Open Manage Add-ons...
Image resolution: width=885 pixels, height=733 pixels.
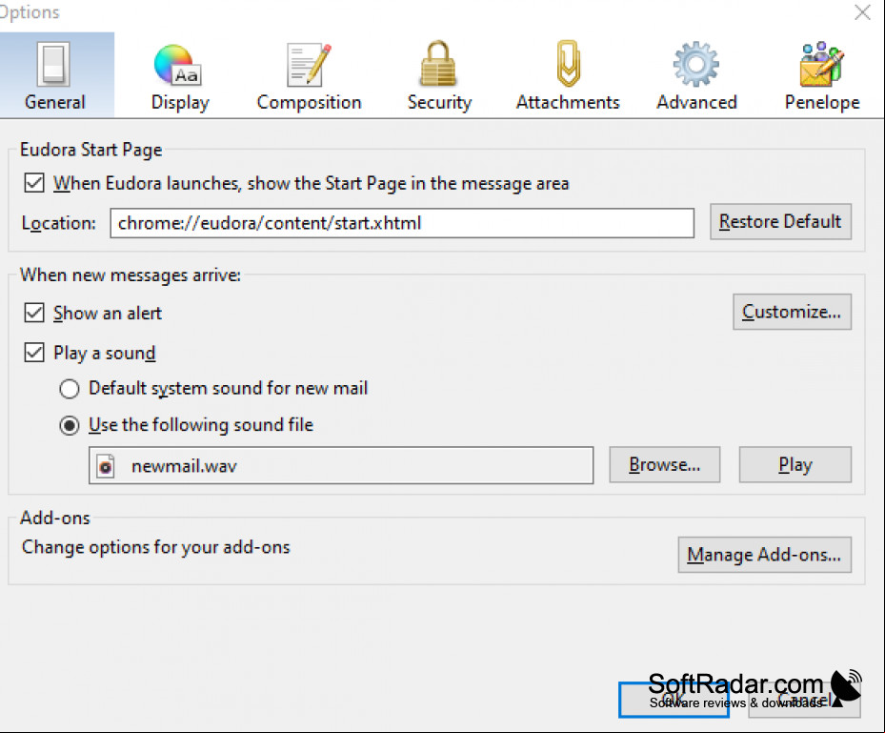pyautogui.click(x=765, y=555)
